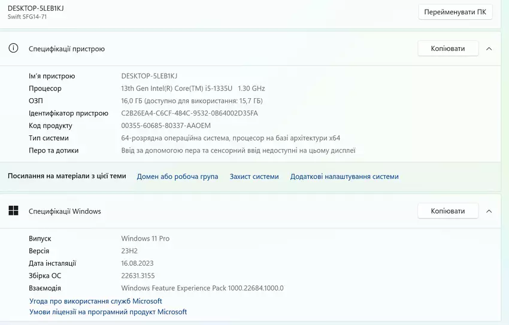Open Умови ліцензії на програмний продукт Microsoft
The width and height of the screenshot is (509, 325).
(x=108, y=312)
